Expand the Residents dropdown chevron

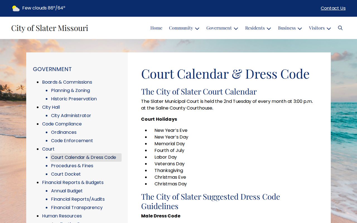tap(269, 28)
